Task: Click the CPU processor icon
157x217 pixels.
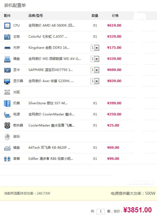Action: [x=7, y=25]
